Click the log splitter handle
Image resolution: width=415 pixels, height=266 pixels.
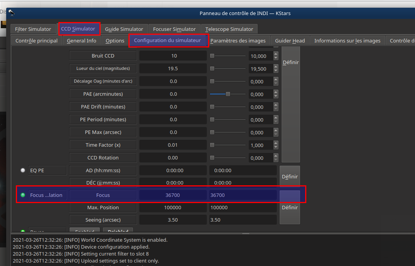pos(246,234)
